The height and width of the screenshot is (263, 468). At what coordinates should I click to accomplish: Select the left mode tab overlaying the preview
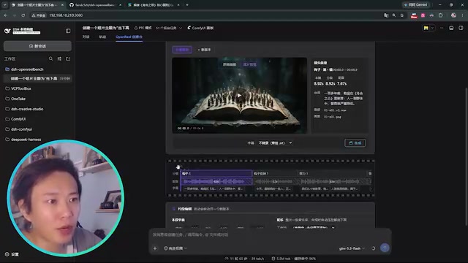pos(229,64)
